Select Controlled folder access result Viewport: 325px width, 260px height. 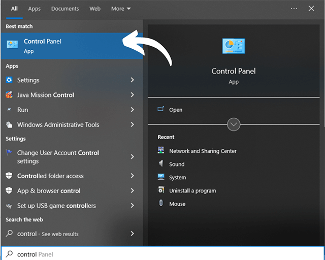tap(72, 176)
